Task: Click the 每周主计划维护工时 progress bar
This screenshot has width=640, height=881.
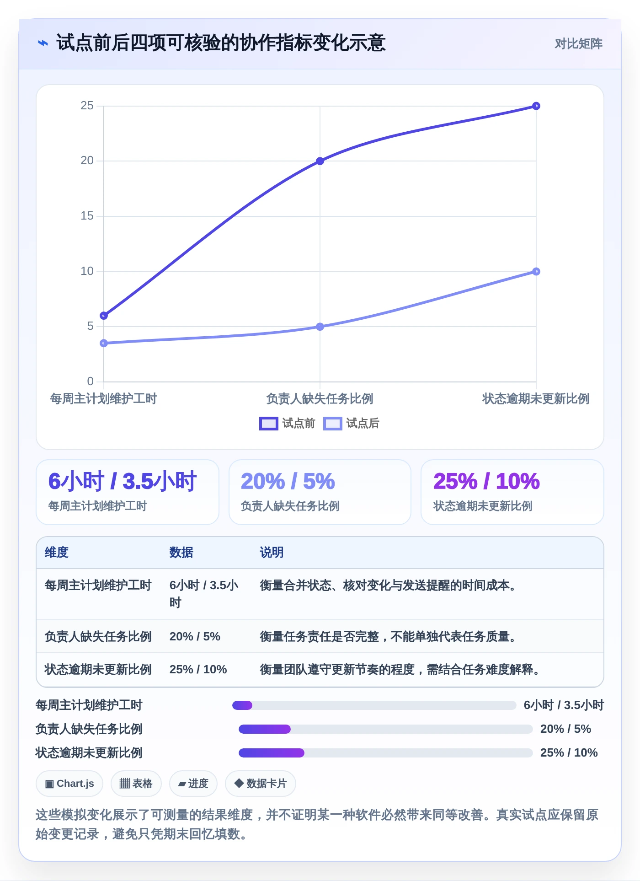Action: click(374, 705)
